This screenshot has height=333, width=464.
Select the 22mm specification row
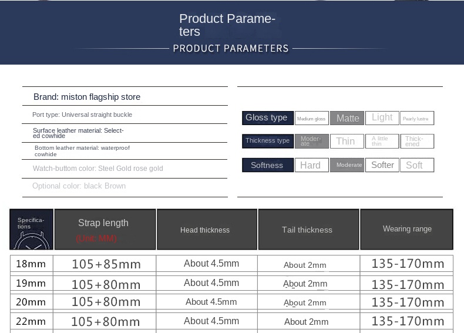pyautogui.click(x=31, y=321)
